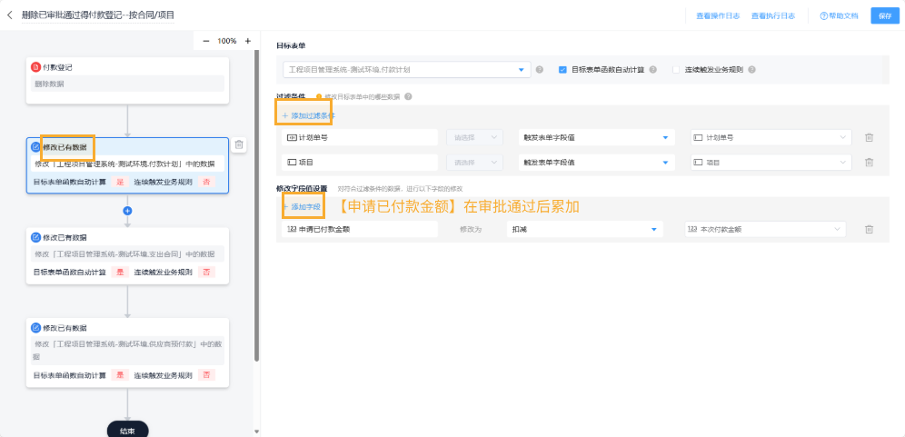Open the 扣减 operation dropdown
The width and height of the screenshot is (905, 437).
pos(584,229)
